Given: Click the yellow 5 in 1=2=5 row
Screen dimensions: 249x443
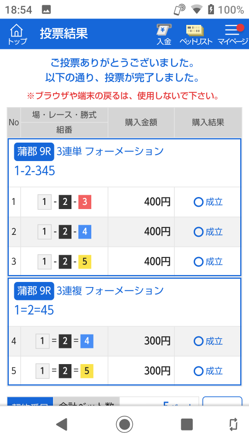Looking at the screenshot, I should coord(87,371).
